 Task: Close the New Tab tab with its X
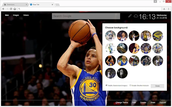tap(52, 5)
